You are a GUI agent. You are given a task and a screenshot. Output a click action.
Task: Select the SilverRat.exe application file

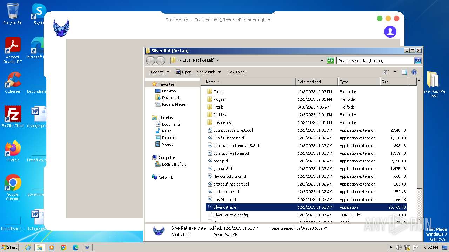tap(306, 207)
